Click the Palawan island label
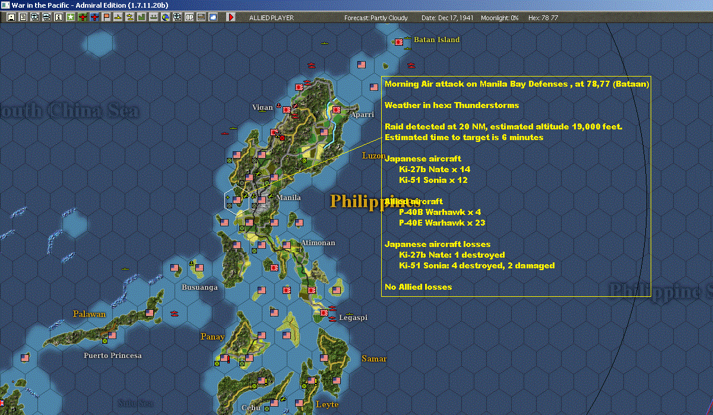This screenshot has height=415, width=713. (89, 313)
